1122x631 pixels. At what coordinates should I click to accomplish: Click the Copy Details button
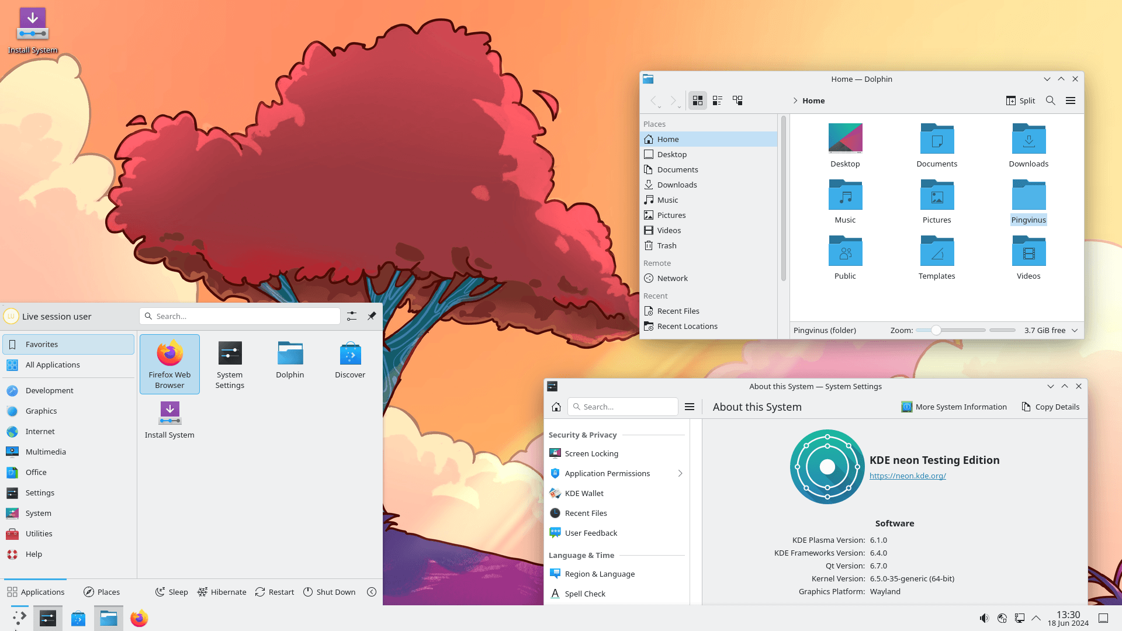tap(1050, 406)
